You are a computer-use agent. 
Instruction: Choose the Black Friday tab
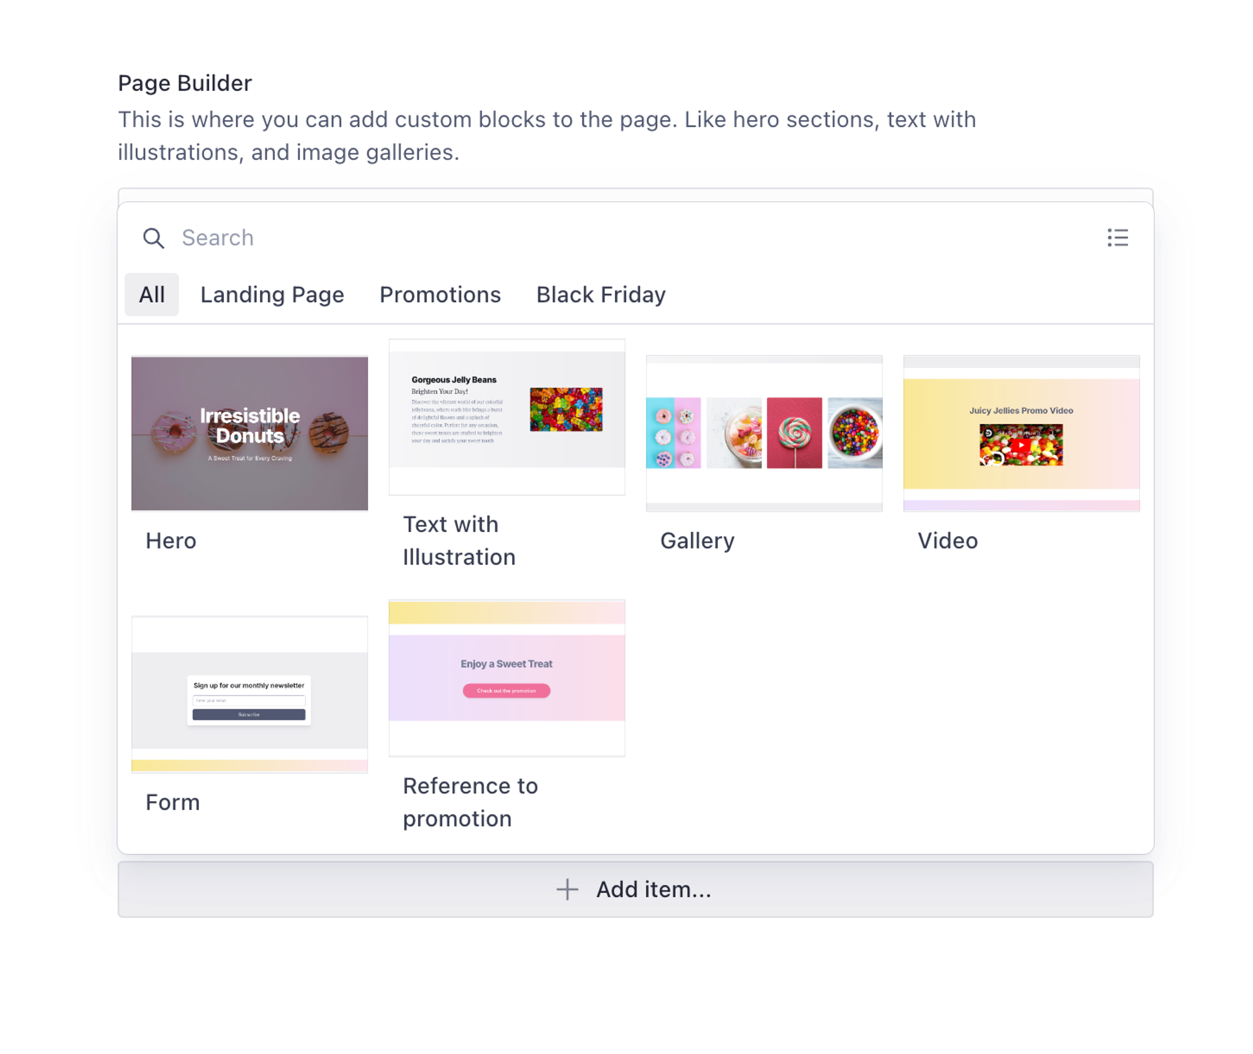[x=600, y=295]
